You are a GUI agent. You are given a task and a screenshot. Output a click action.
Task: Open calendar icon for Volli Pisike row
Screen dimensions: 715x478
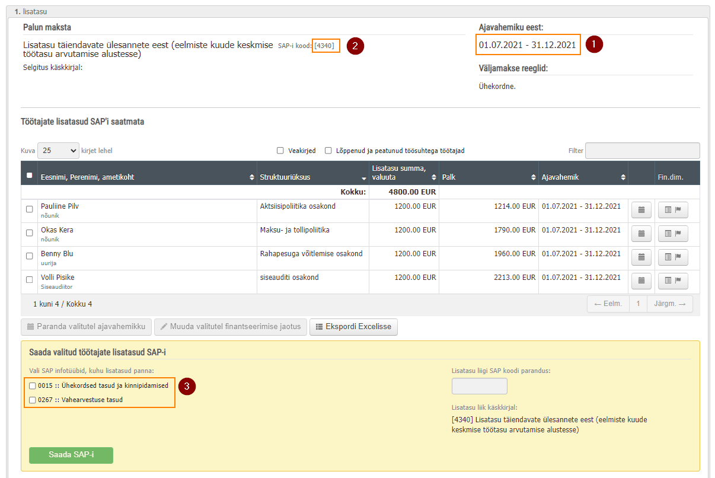641,281
